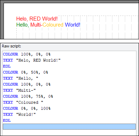Select the first EOL script line
The image size is (139, 136).
[x=7, y=66]
